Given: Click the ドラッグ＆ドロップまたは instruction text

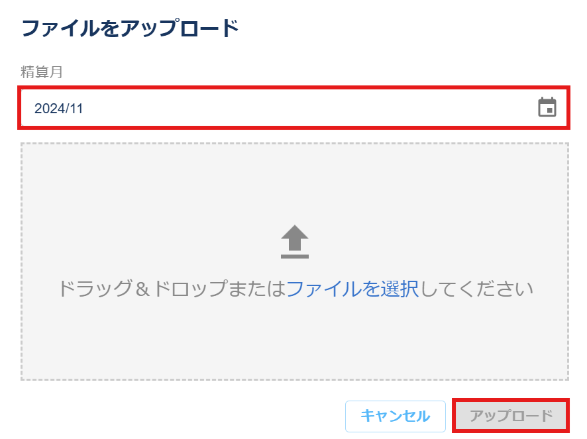Looking at the screenshot, I should pyautogui.click(x=172, y=289).
